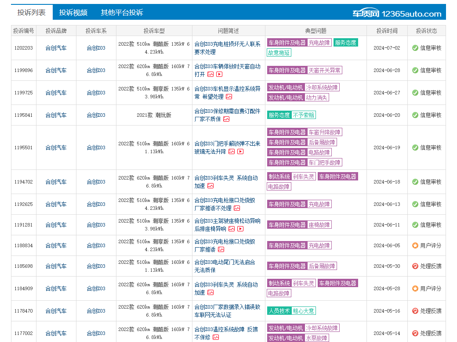This screenshot has height=342, width=457.
Task: Click 信息审核 status text in row 1199725
Action: click(x=431, y=93)
